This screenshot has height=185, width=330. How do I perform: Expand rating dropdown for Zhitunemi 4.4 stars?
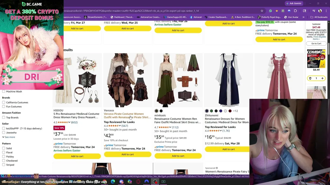coord(221,131)
